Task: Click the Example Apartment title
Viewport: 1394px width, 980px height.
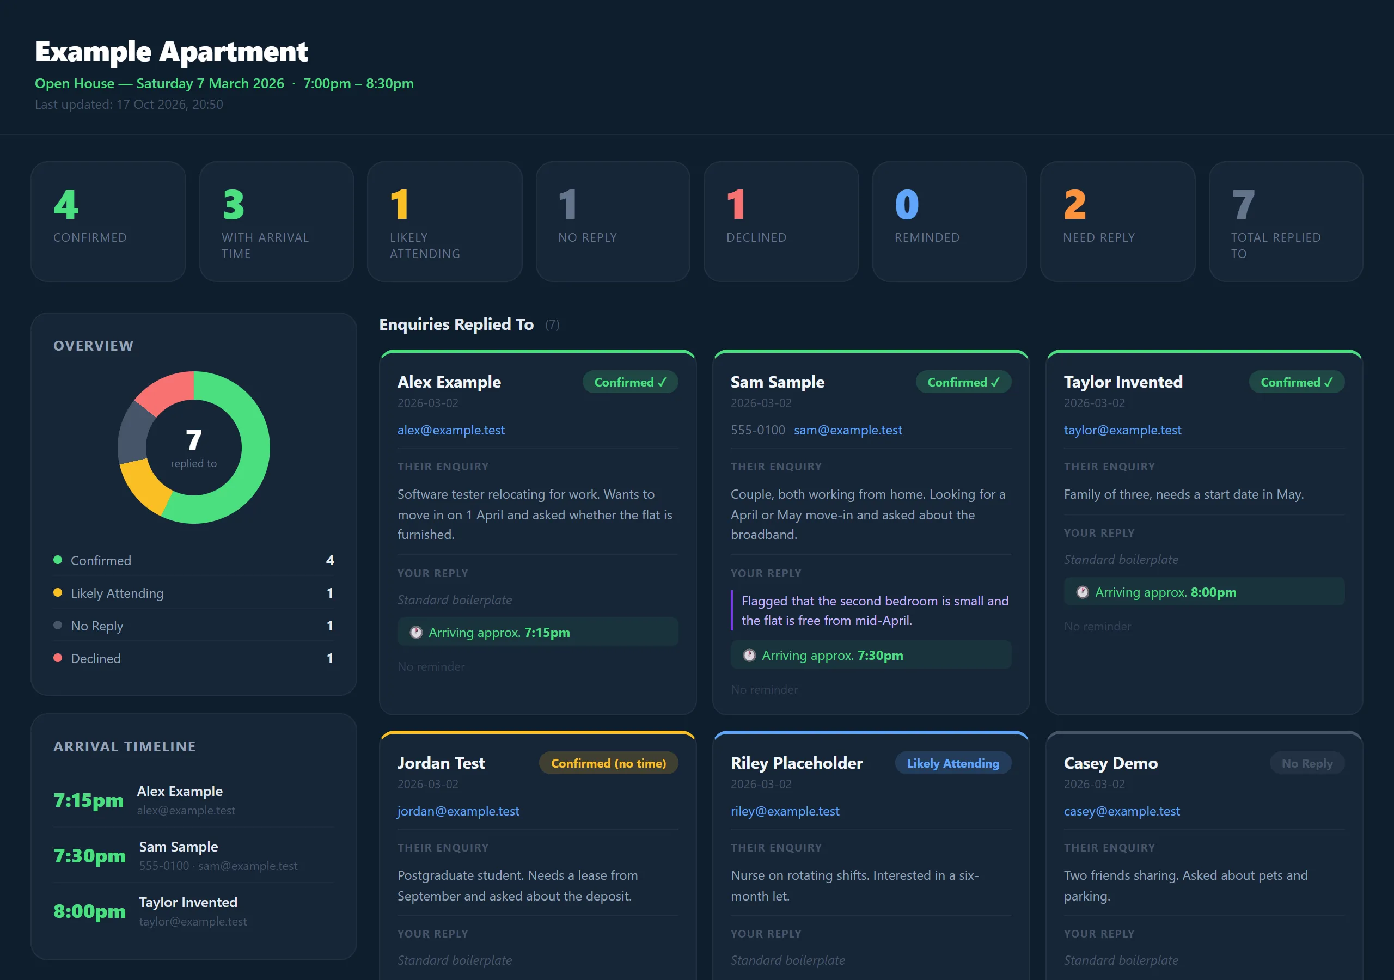Action: [x=172, y=52]
